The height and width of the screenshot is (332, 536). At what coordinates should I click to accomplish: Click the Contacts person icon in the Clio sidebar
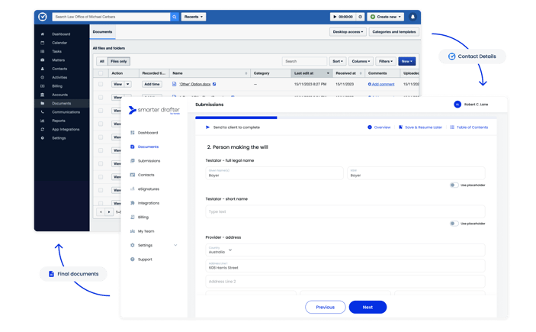(43, 69)
